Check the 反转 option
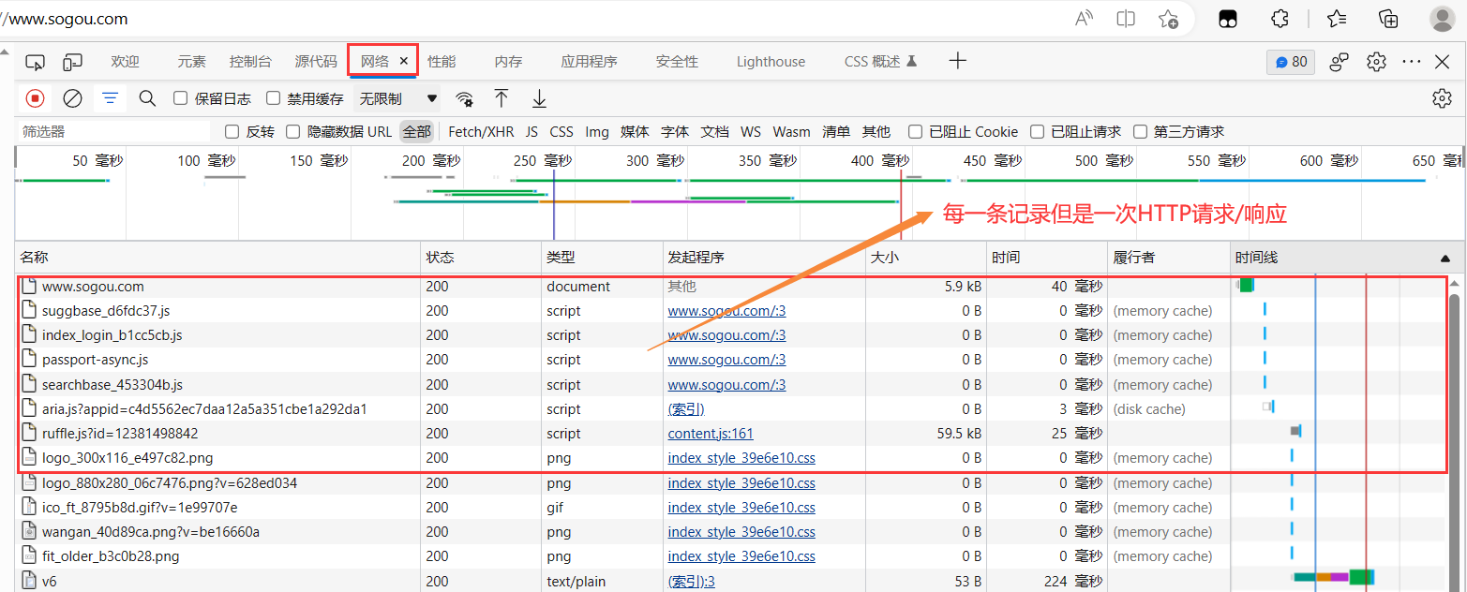 coord(232,132)
